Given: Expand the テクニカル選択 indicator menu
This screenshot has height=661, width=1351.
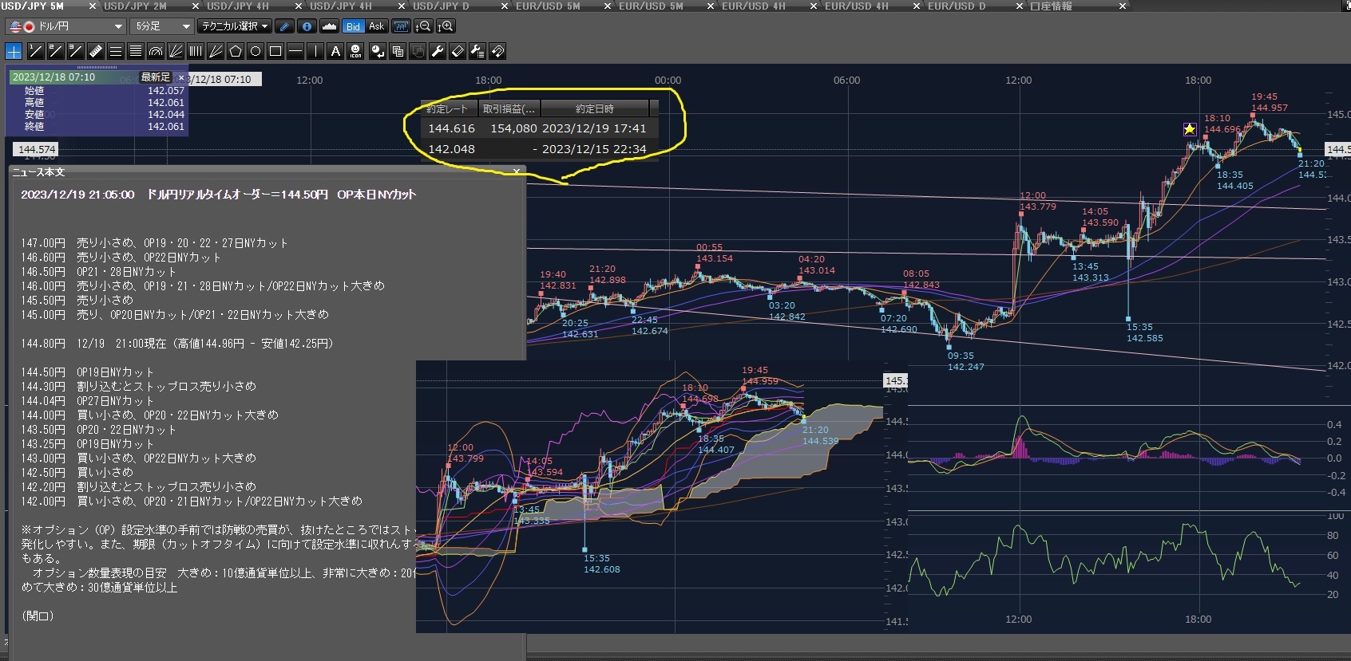Looking at the screenshot, I should (235, 26).
